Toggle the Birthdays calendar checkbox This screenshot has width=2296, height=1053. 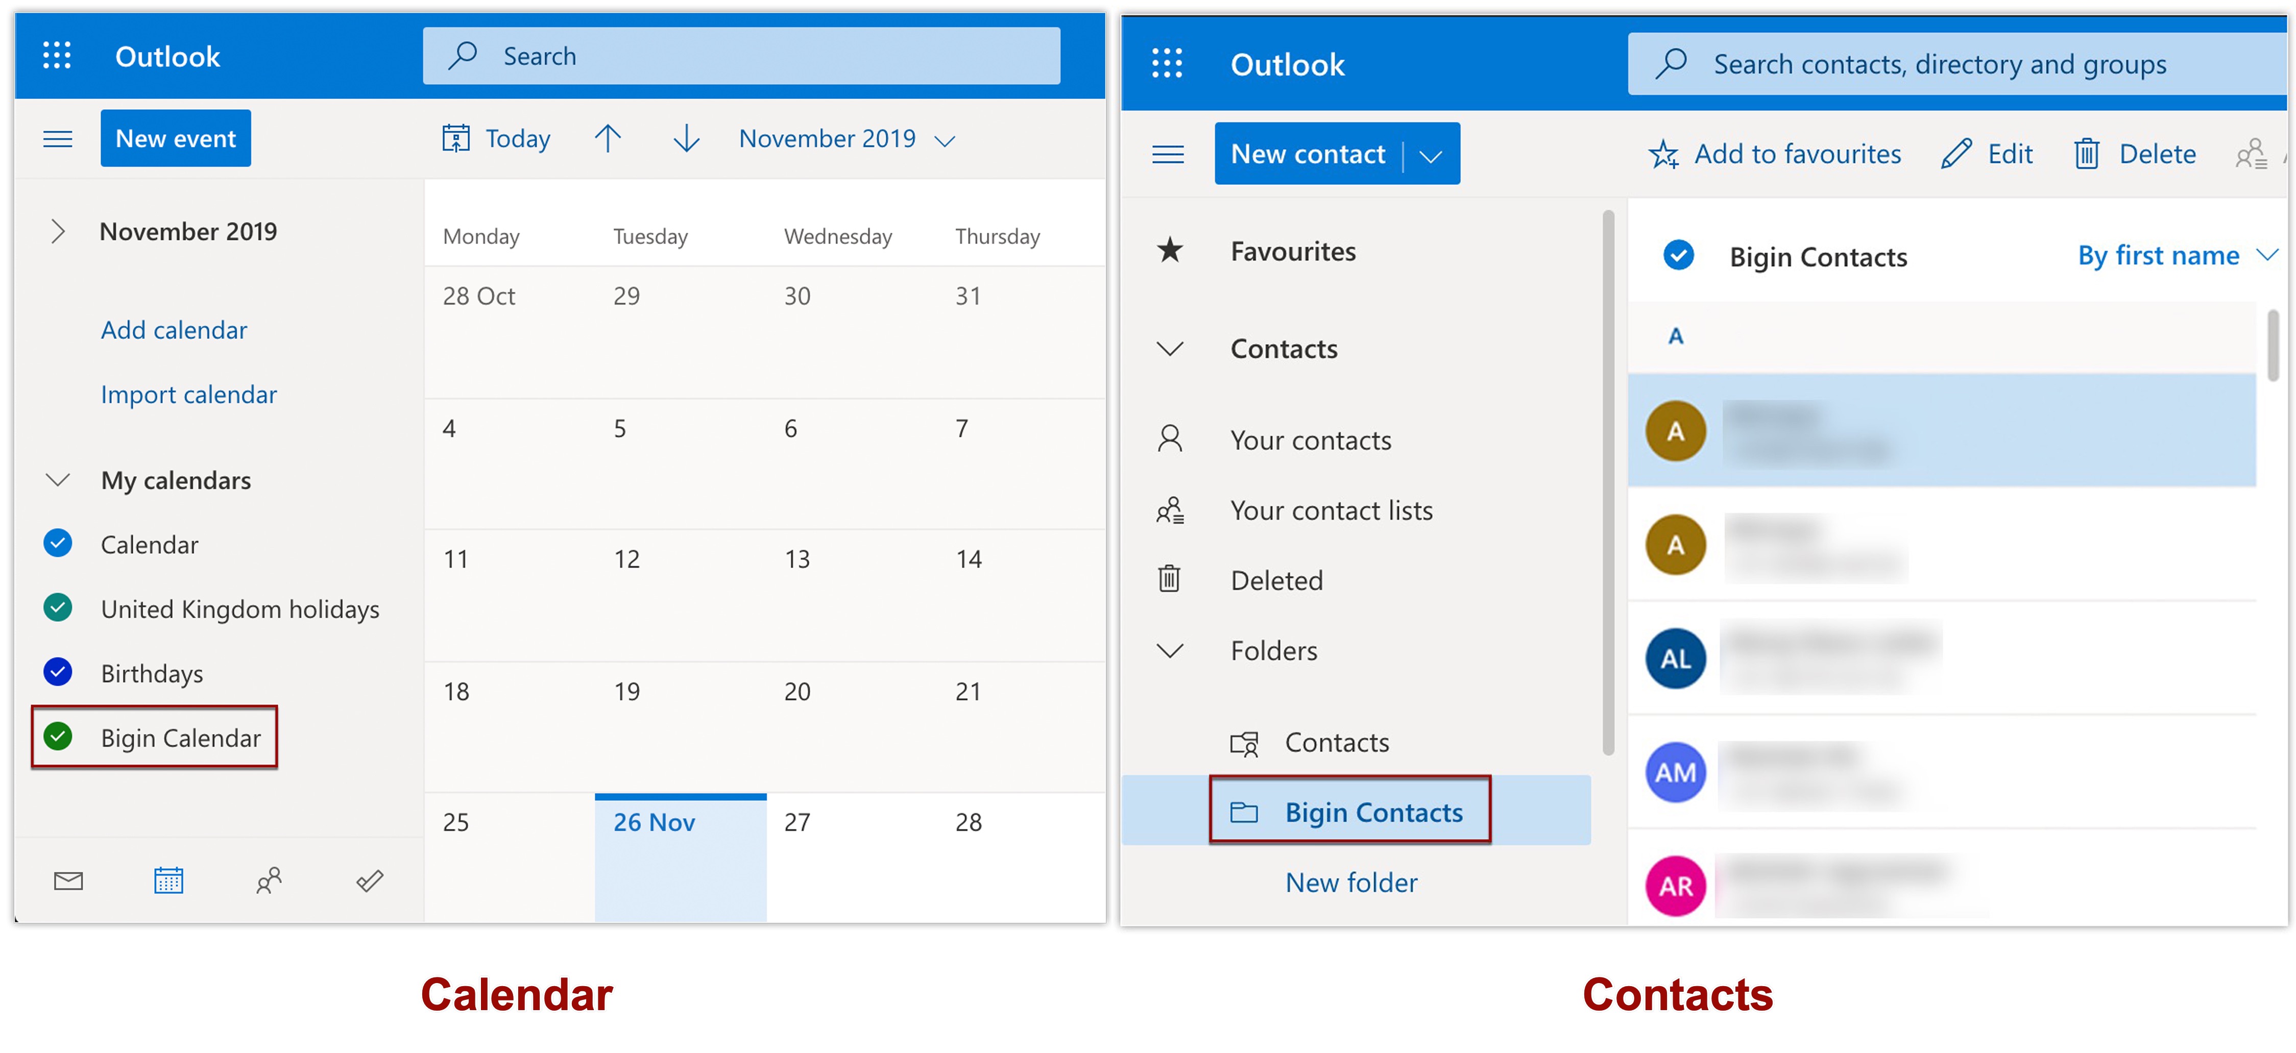pos(58,673)
